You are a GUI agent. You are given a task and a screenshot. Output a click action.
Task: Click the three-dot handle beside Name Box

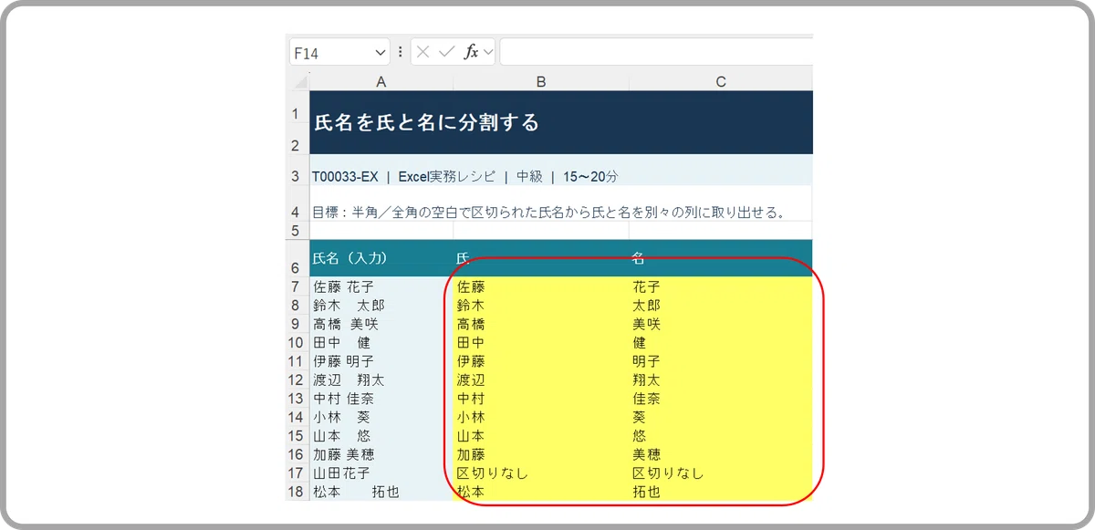401,52
